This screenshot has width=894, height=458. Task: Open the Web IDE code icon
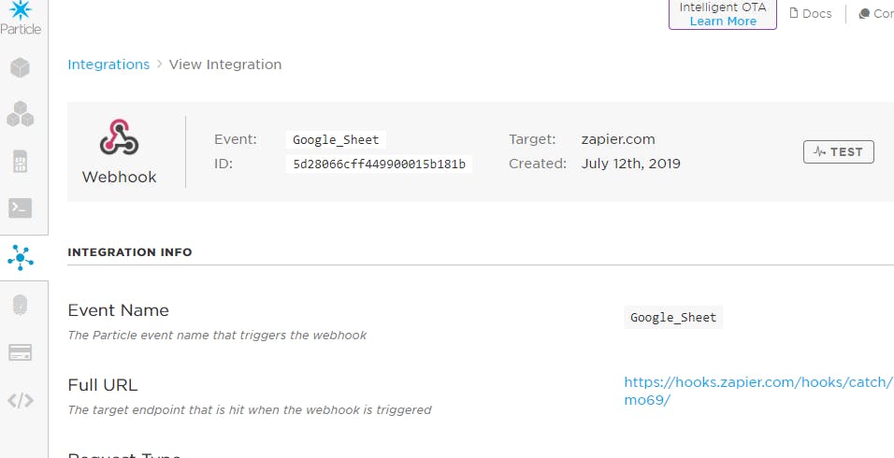pyautogui.click(x=20, y=401)
